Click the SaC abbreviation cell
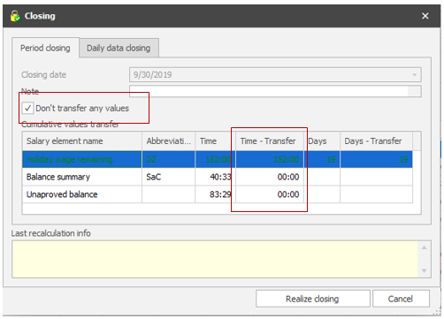This screenshot has height=319, width=444. click(x=168, y=177)
